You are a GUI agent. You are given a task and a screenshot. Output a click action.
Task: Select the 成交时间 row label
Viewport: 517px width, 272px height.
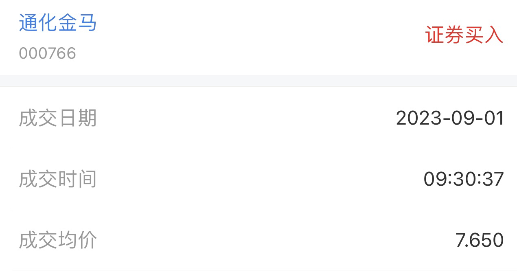tap(58, 179)
